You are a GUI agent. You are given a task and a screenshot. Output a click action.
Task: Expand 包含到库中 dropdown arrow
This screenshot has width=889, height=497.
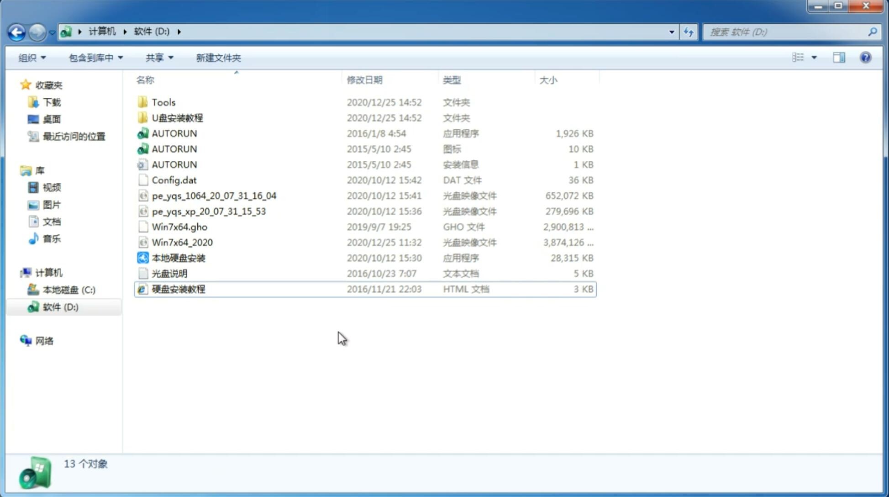coord(123,58)
